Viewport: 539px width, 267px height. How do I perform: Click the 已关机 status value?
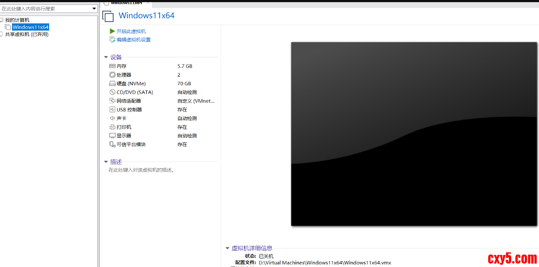click(266, 256)
